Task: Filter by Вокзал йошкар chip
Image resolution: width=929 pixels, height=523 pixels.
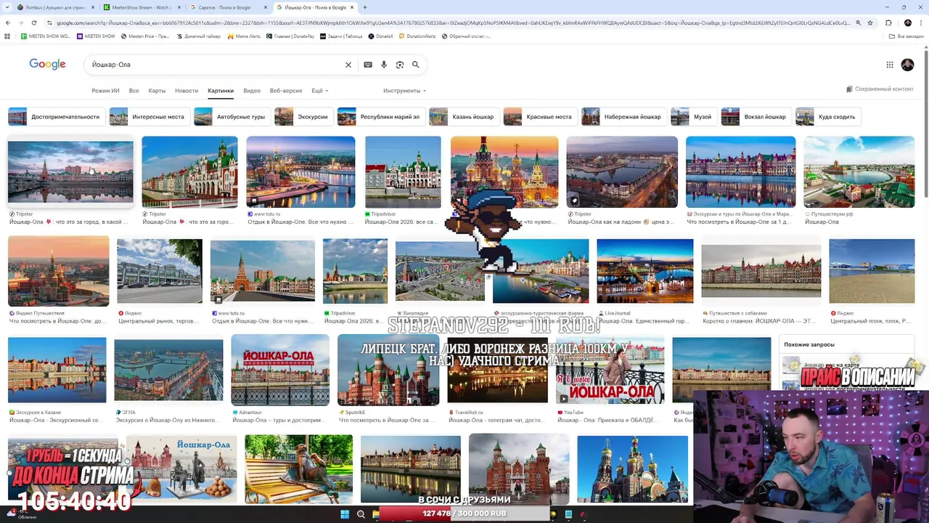Action: click(755, 116)
